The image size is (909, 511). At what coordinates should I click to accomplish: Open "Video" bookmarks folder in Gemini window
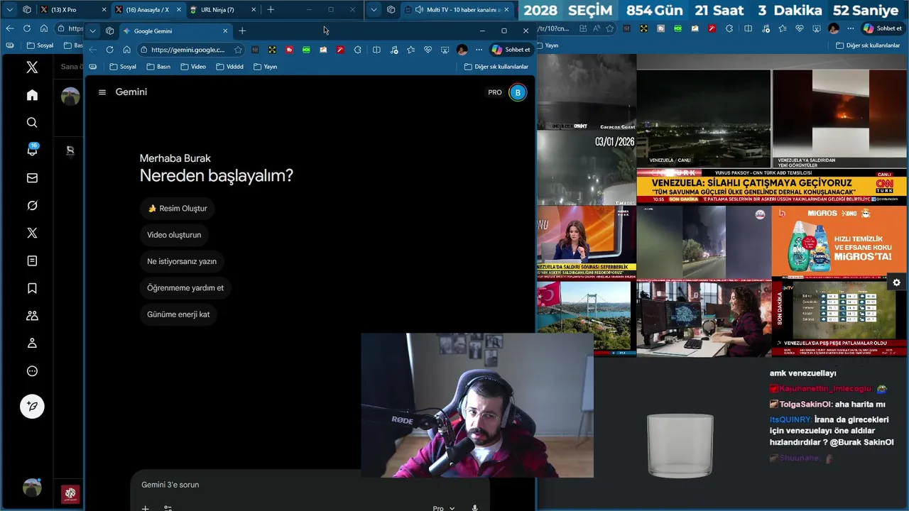[x=193, y=67]
